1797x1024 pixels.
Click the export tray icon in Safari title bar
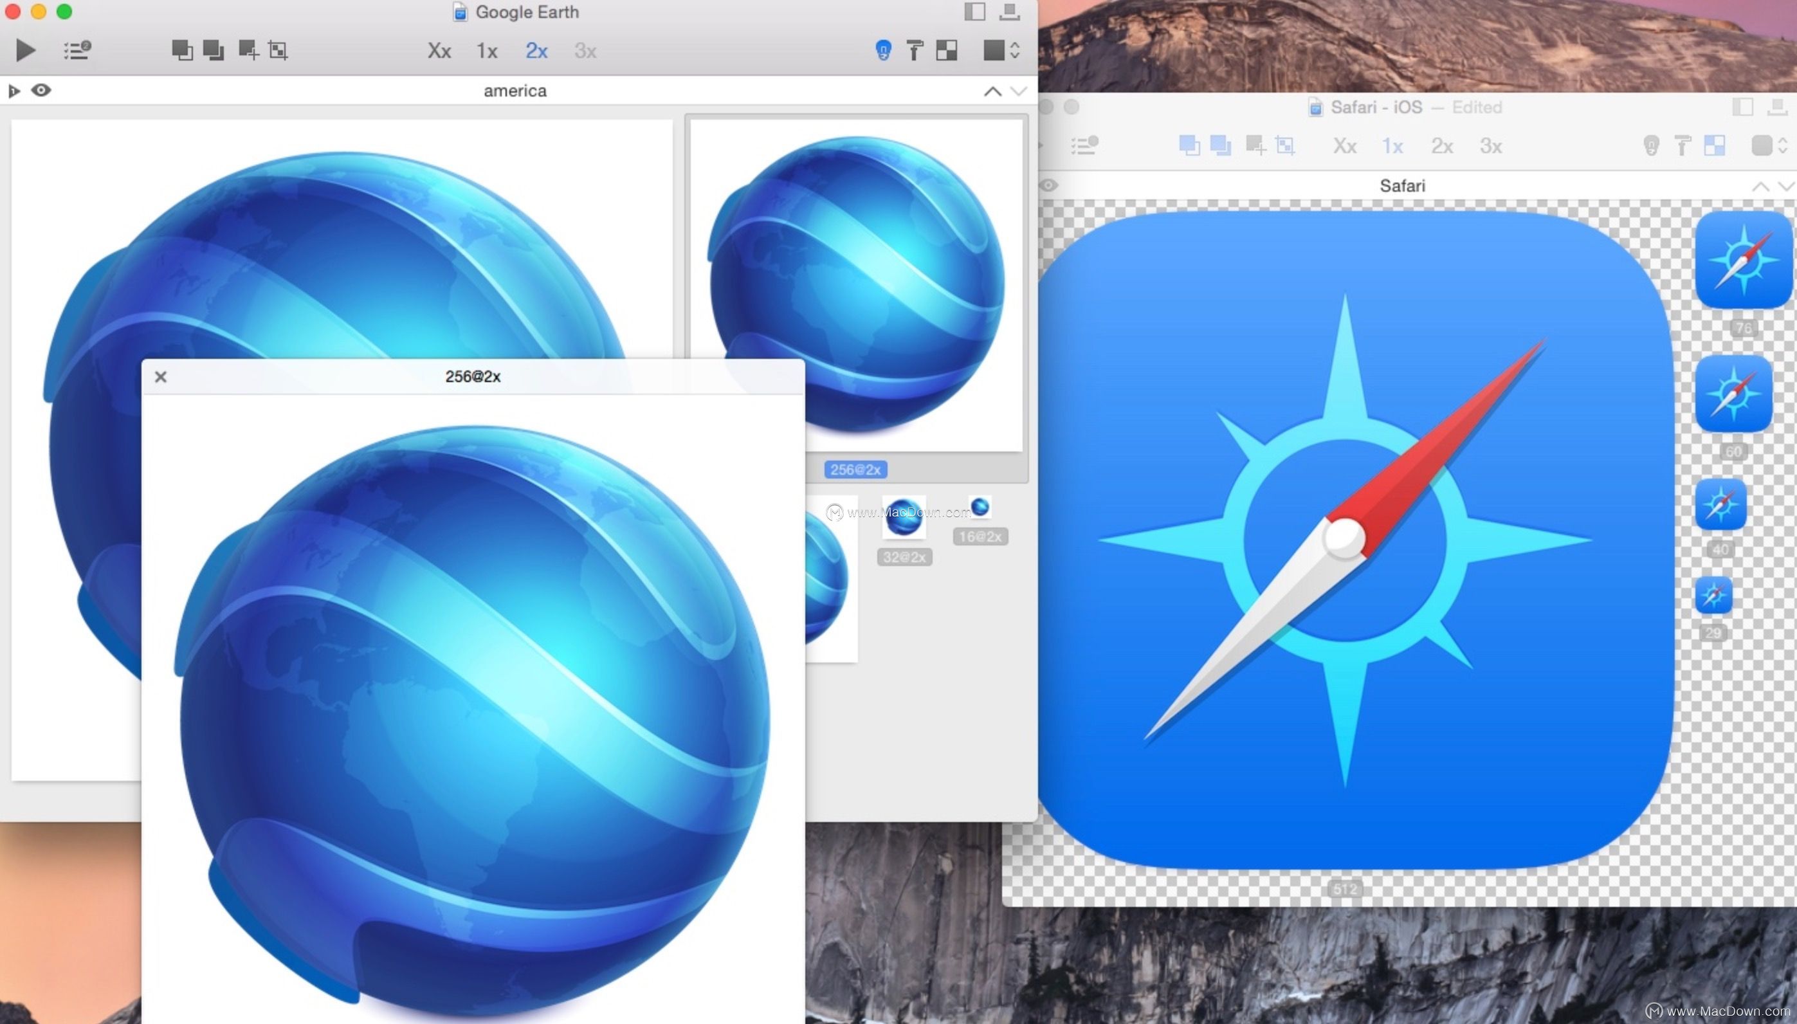pyautogui.click(x=1777, y=107)
